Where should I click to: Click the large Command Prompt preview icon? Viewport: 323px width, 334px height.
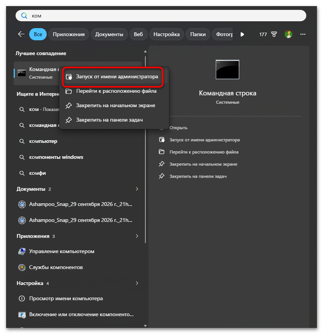[227, 70]
